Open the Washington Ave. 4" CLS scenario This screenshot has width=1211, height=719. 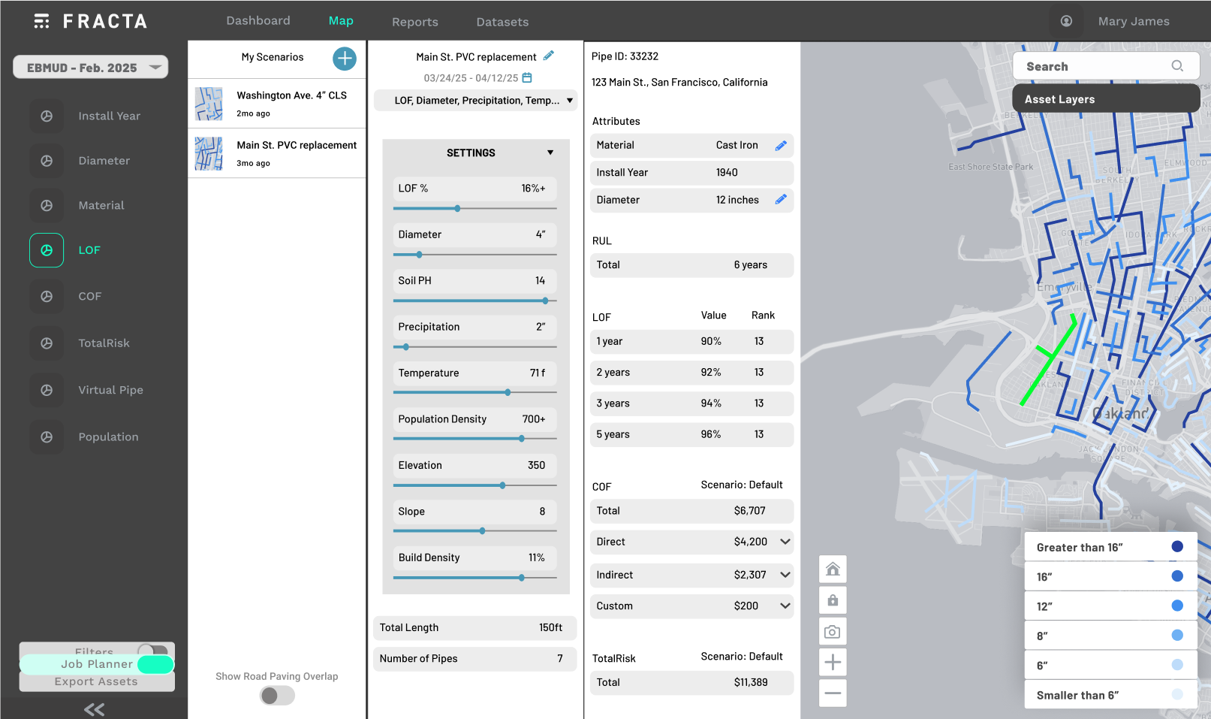click(277, 104)
